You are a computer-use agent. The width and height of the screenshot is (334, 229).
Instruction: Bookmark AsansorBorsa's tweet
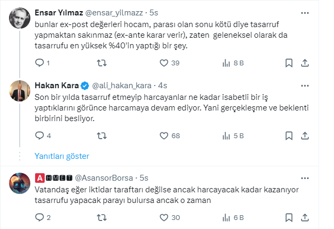pos(288,217)
